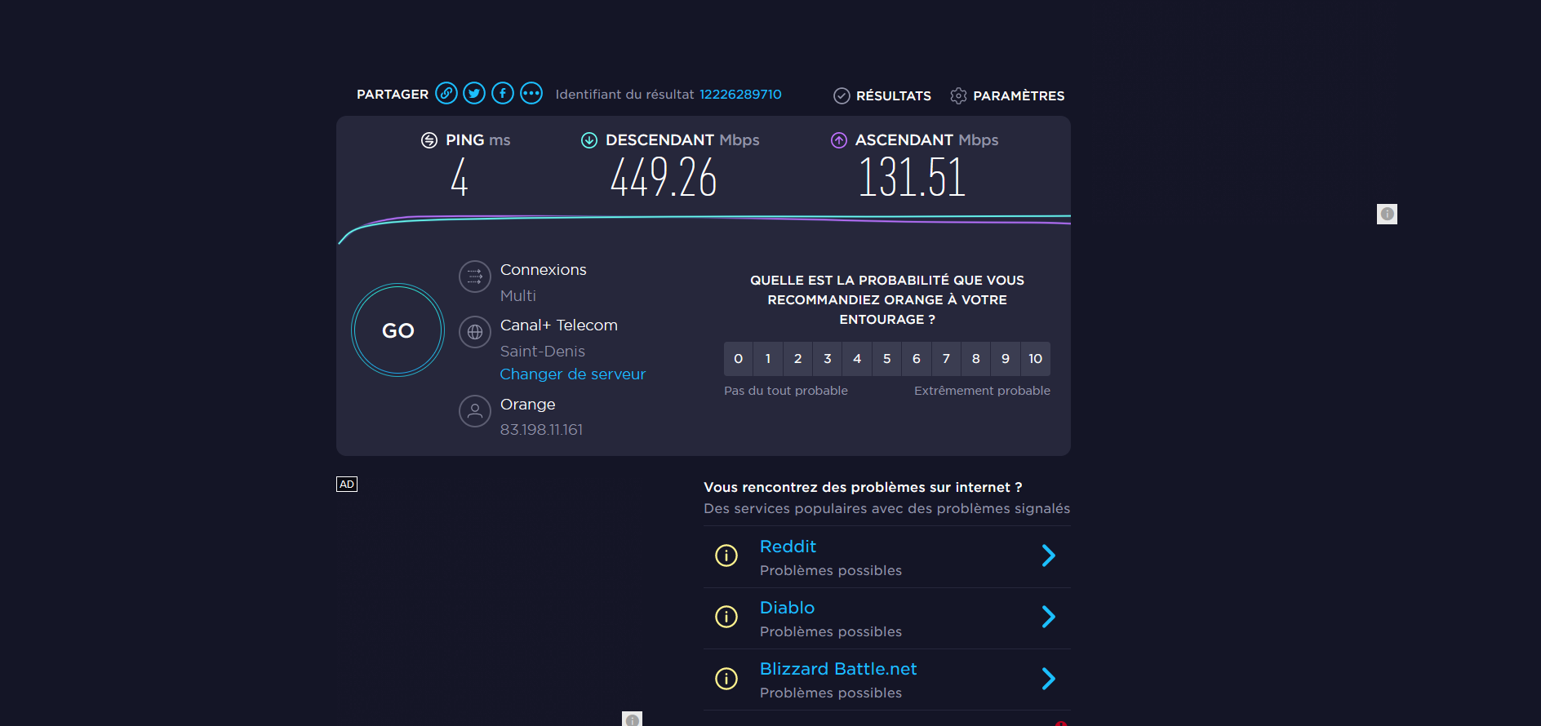The height and width of the screenshot is (726, 1541).
Task: Open the Résultats menu
Action: 882,96
